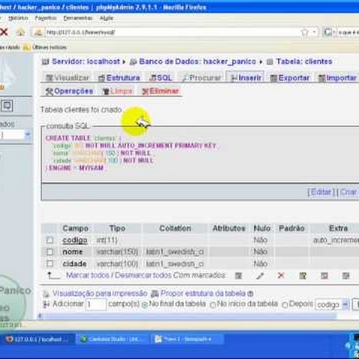The image size is (359, 359).
Task: Click the Firefox Home icon
Action: [21, 32]
